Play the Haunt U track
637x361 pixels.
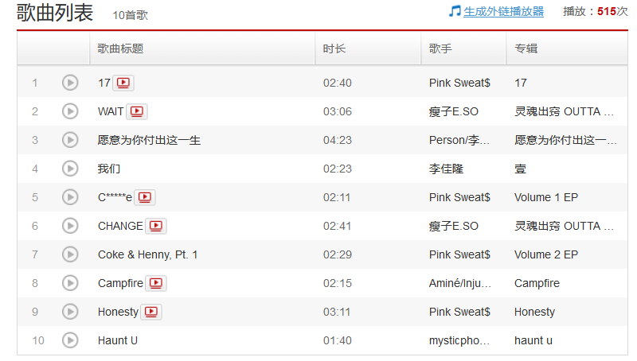[x=70, y=340]
